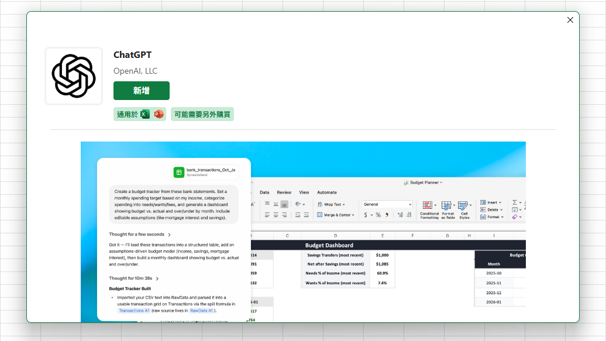Click the ChatGPT title text

pyautogui.click(x=133, y=55)
